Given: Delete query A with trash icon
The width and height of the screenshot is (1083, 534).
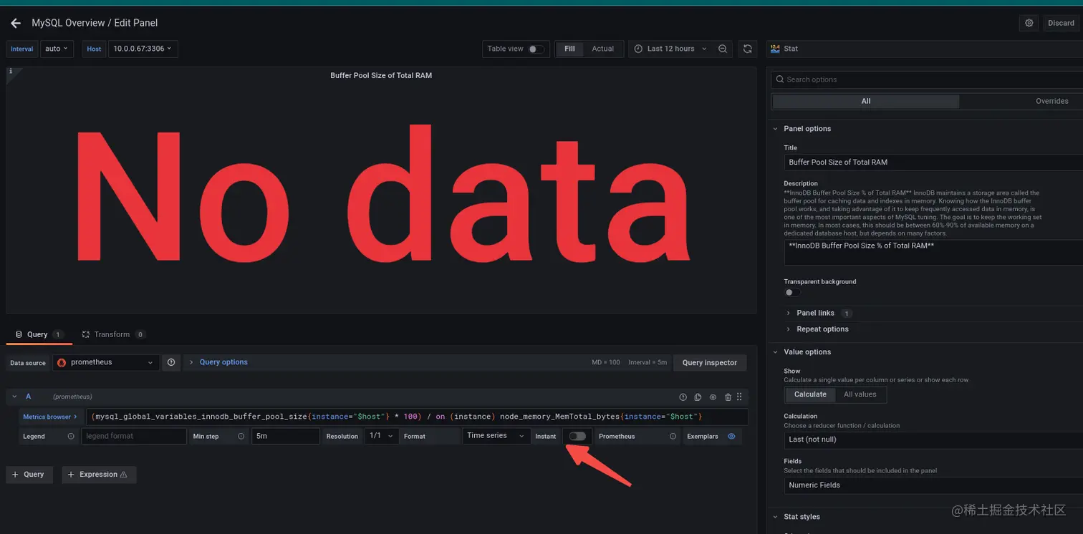Looking at the screenshot, I should (x=728, y=397).
